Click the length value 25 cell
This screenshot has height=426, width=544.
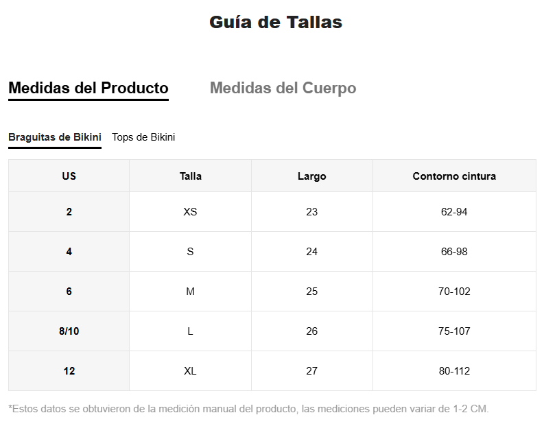(x=311, y=292)
